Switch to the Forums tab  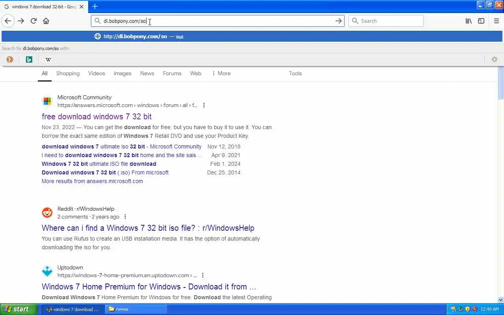tap(172, 73)
